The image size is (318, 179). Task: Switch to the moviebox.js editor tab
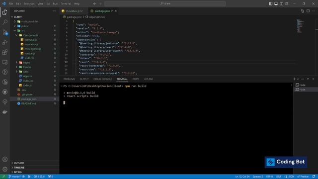(74, 11)
